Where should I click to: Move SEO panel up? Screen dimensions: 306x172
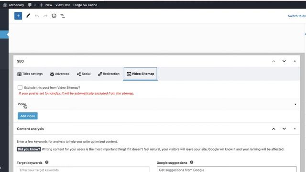273,61
